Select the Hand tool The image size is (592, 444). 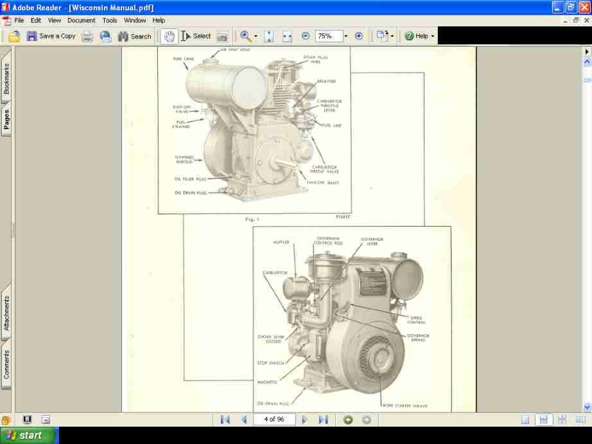[168, 36]
